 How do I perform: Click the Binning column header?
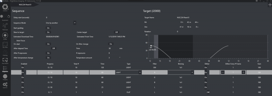181,64
